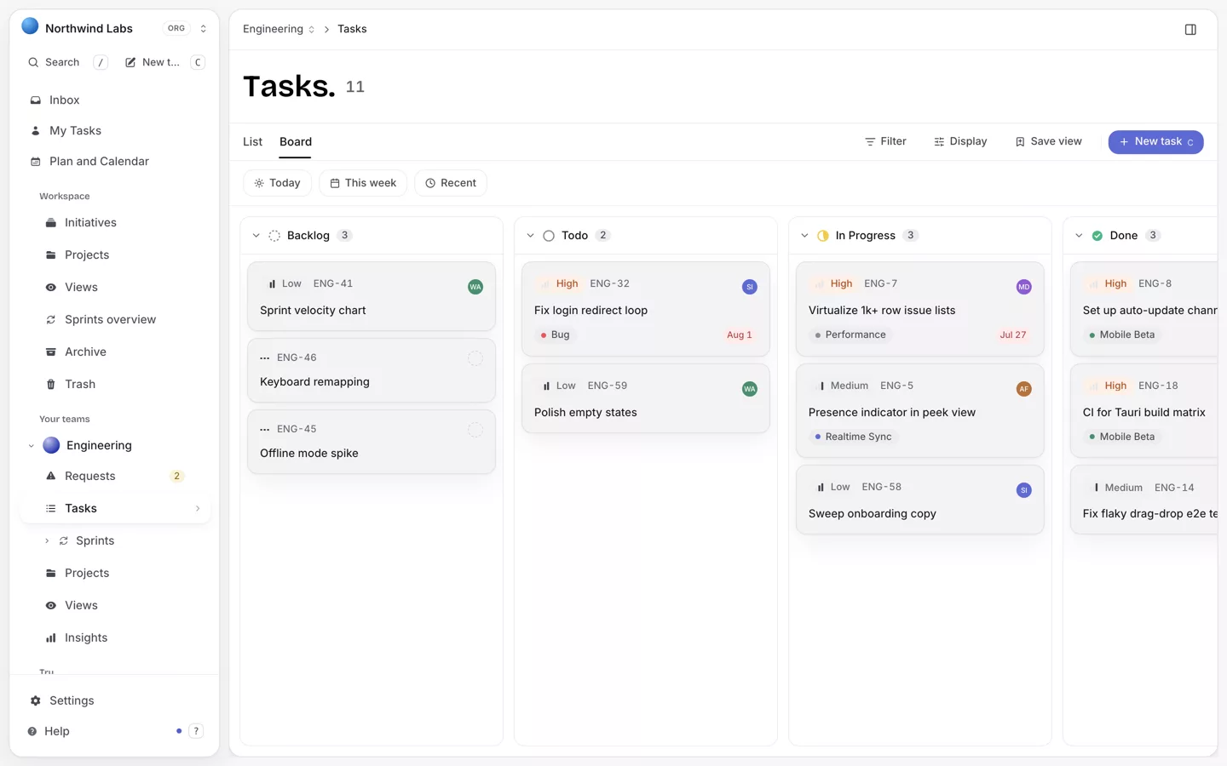Open the Archive icon
This screenshot has width=1227, height=766.
(51, 352)
